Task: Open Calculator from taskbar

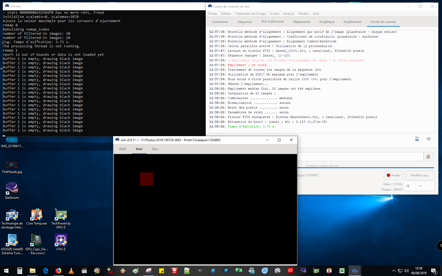Action: (19, 271)
